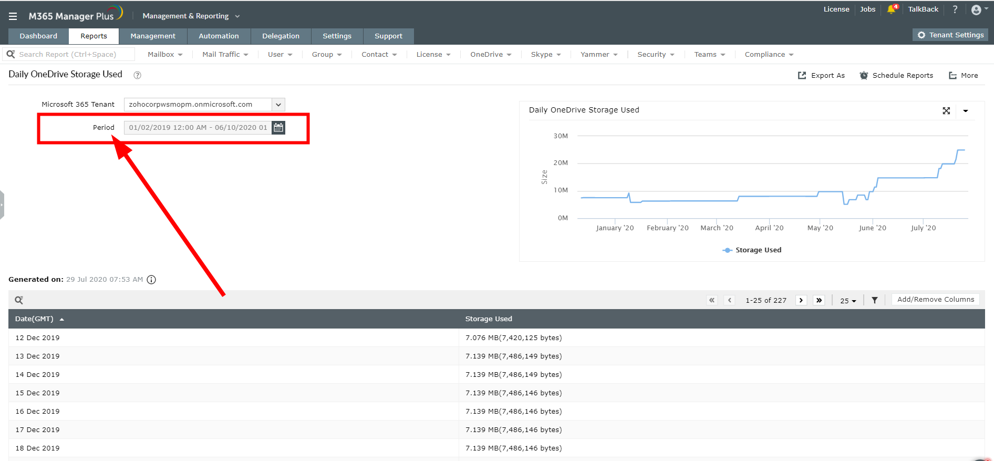Click the search report magnifier icon
This screenshot has height=461, width=994.
[11, 54]
